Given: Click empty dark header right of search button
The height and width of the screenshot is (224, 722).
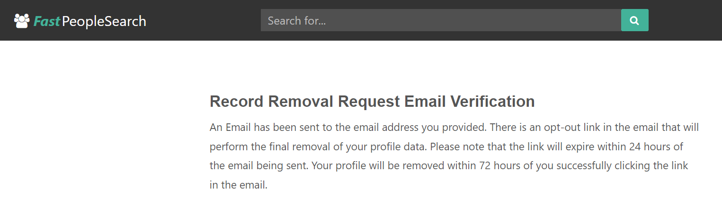Looking at the screenshot, I should (684, 20).
